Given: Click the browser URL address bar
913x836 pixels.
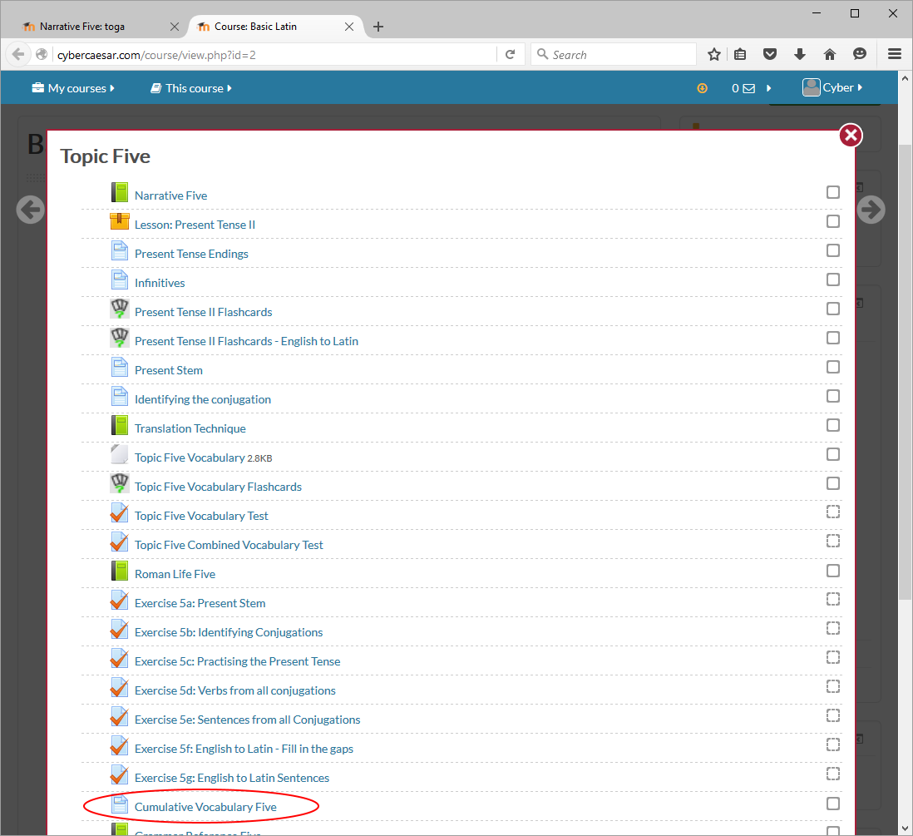Looking at the screenshot, I should 274,55.
